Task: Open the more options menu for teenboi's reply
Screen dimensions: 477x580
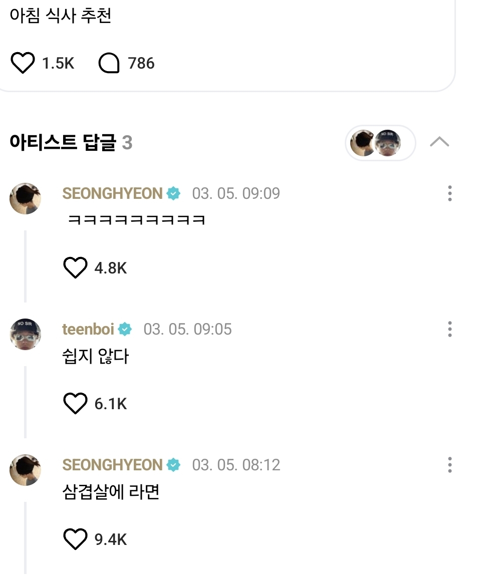Action: [449, 329]
